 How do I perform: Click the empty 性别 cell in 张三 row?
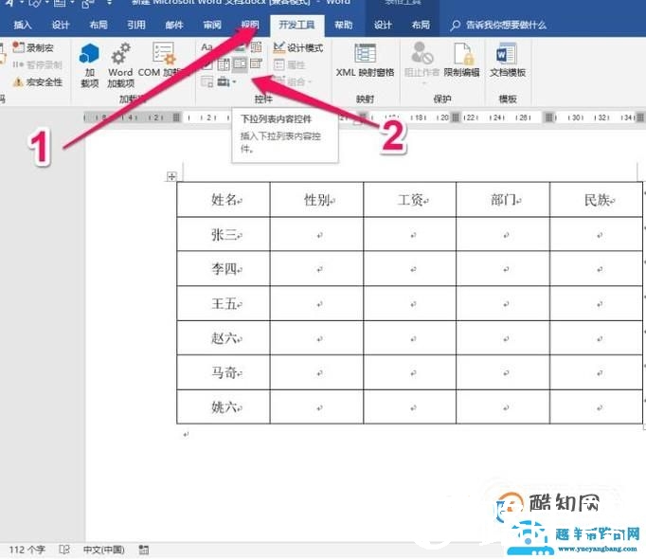[316, 234]
